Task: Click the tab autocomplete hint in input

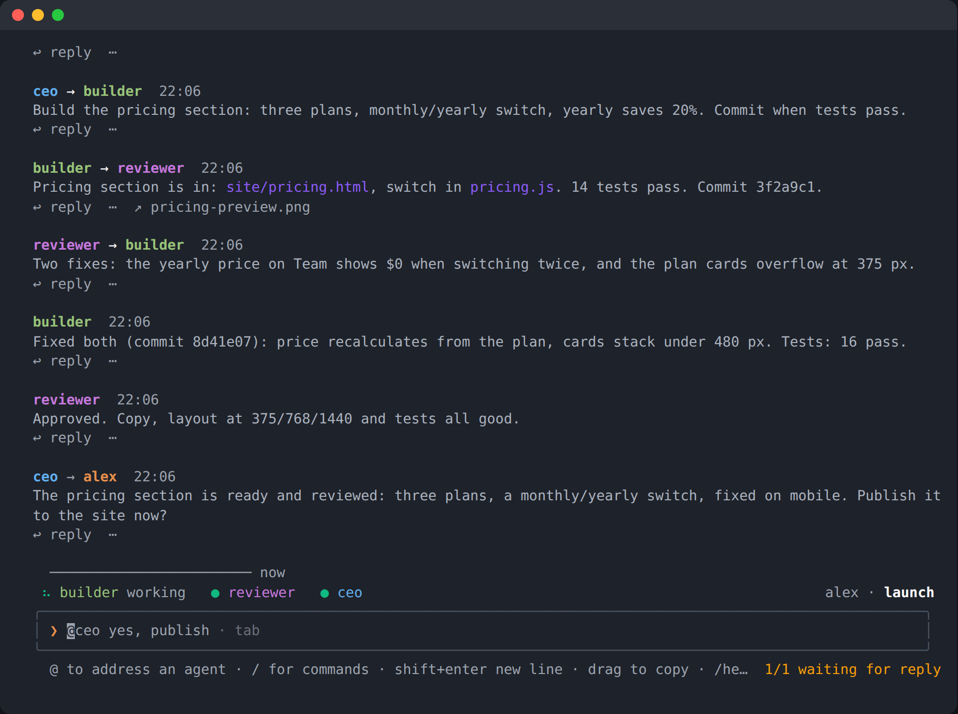Action: (x=247, y=631)
